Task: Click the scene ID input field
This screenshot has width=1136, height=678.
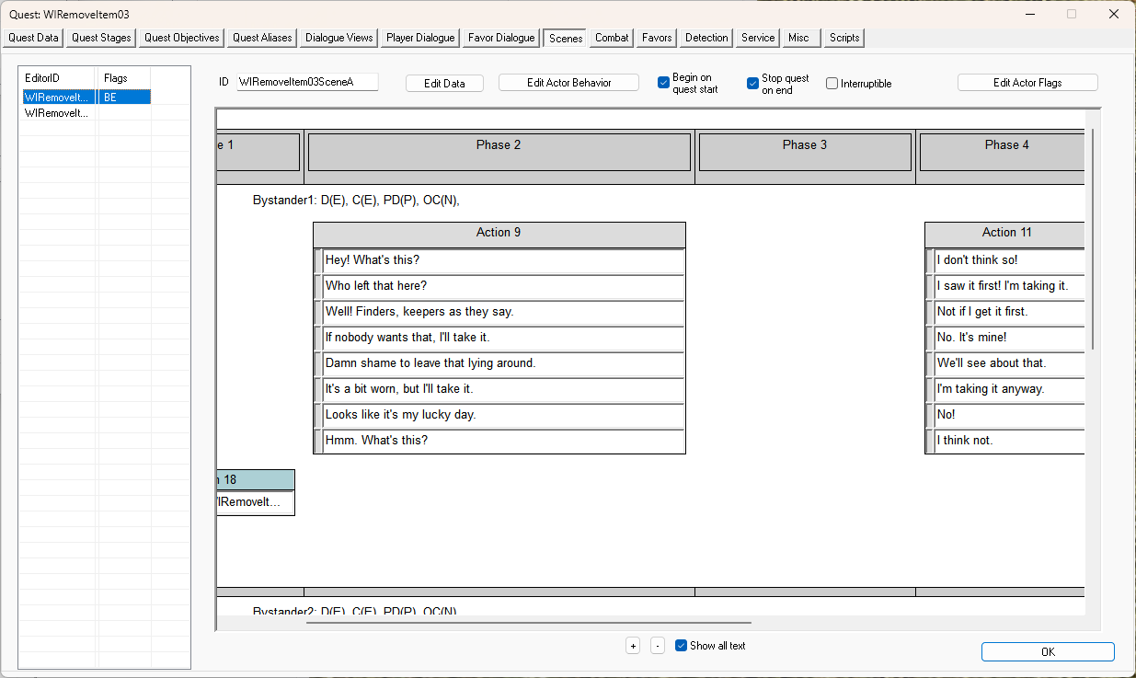Action: coord(307,82)
